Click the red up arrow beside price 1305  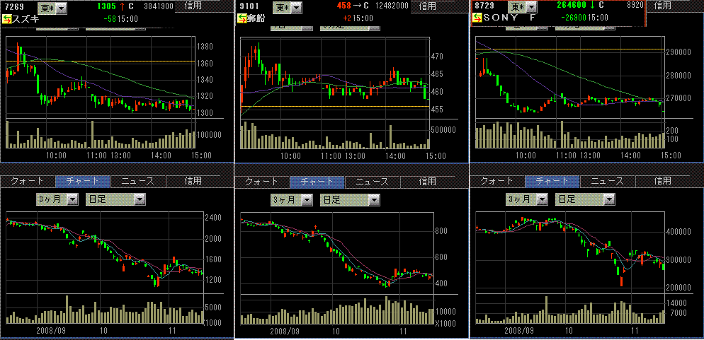[121, 7]
